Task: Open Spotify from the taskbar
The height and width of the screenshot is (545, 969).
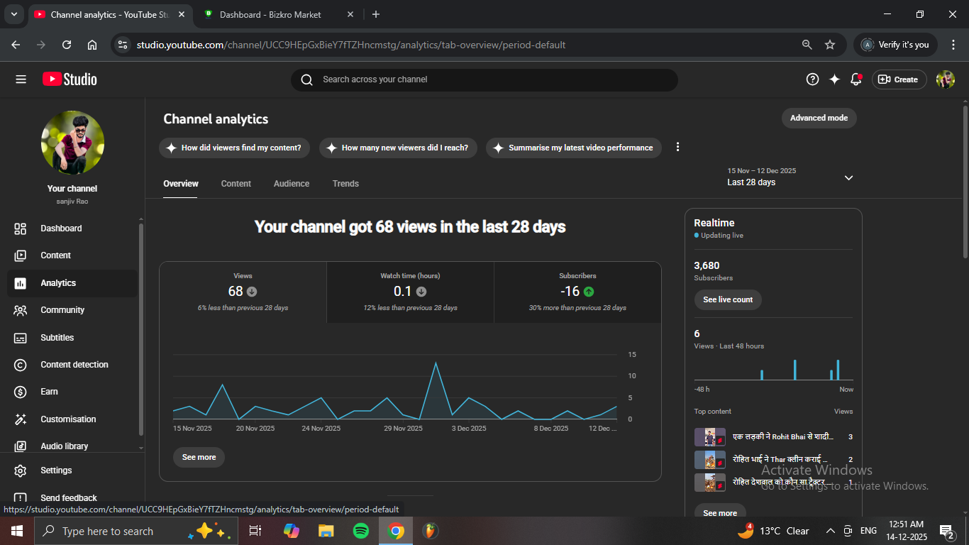Action: [x=361, y=531]
